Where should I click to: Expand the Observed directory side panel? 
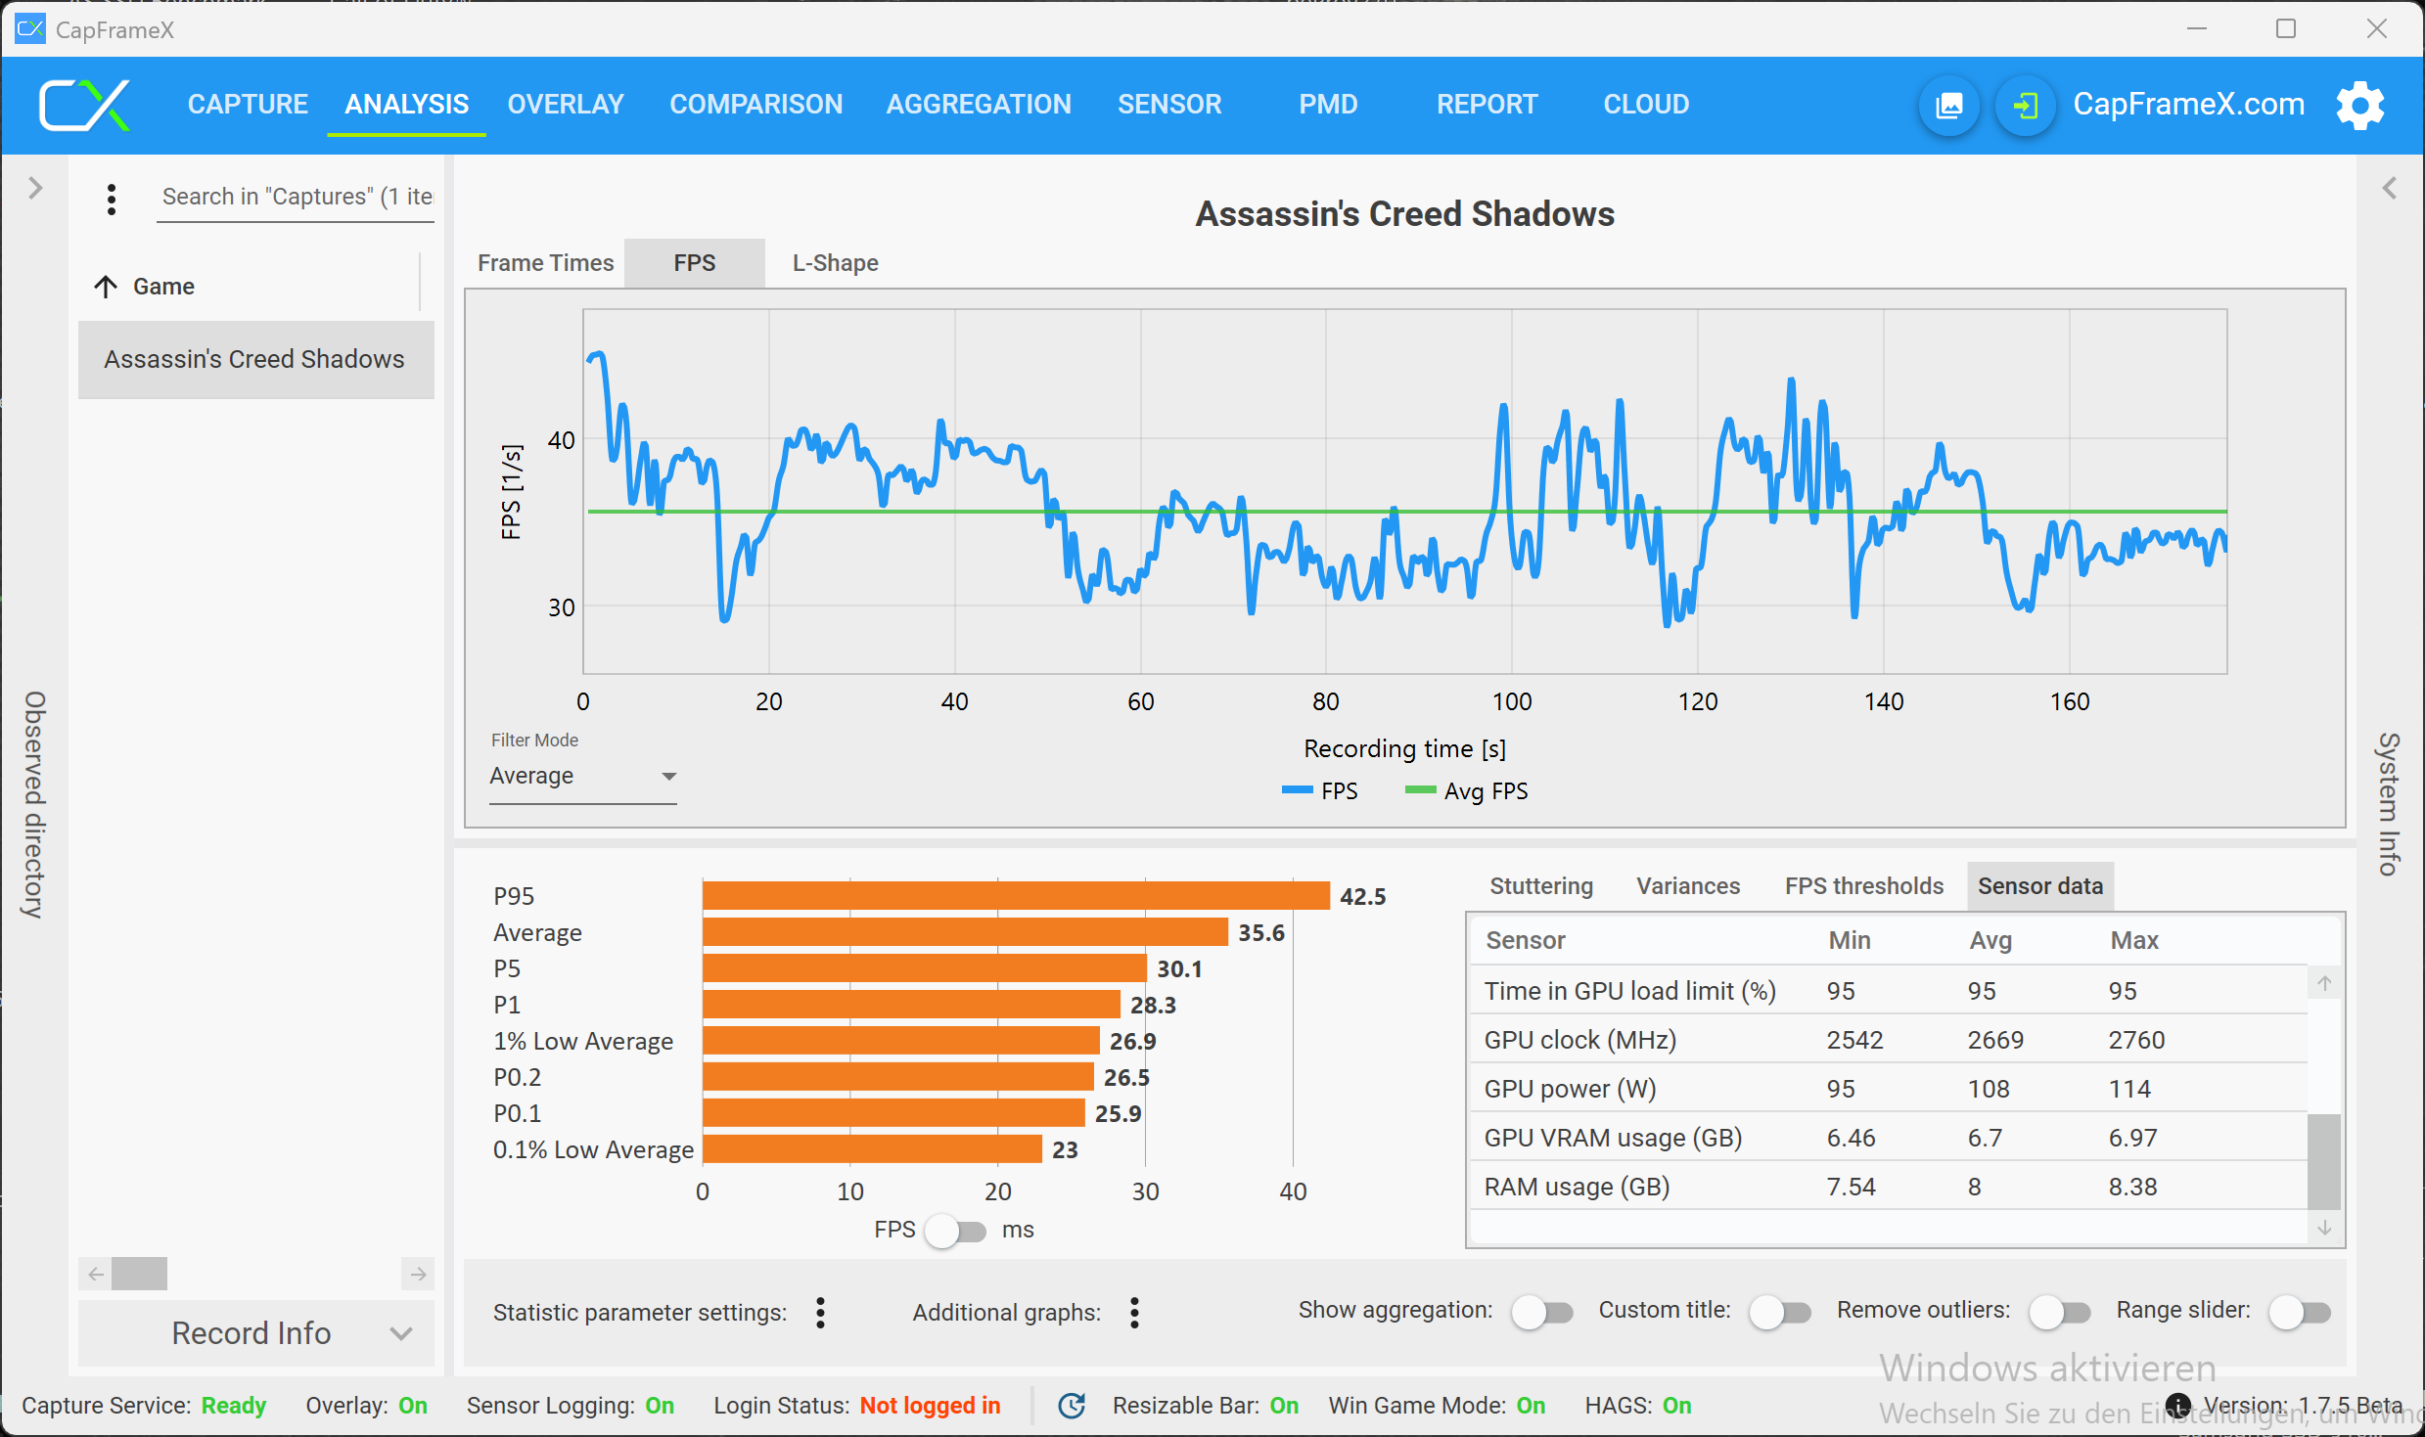click(x=35, y=188)
